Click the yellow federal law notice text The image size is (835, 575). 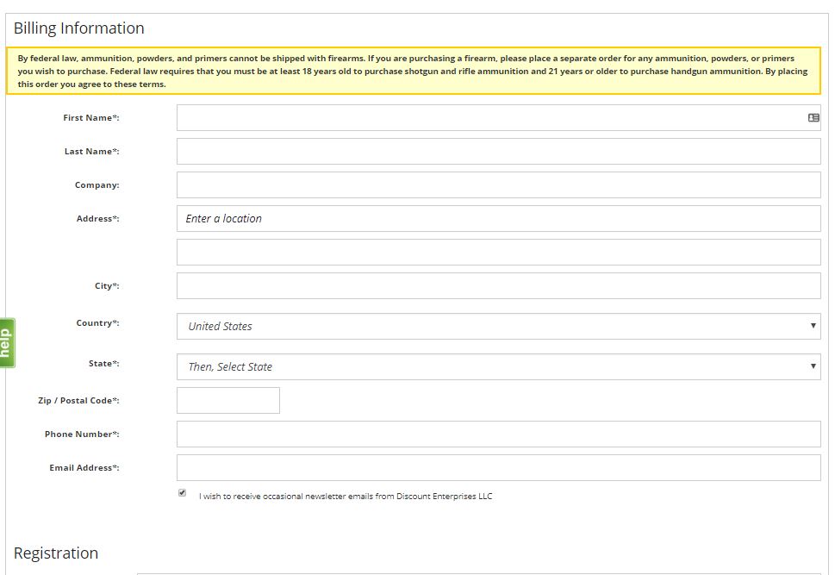pyautogui.click(x=413, y=71)
